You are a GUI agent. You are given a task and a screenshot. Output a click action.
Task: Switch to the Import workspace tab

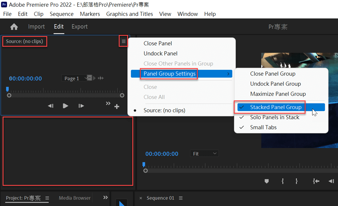pos(36,26)
